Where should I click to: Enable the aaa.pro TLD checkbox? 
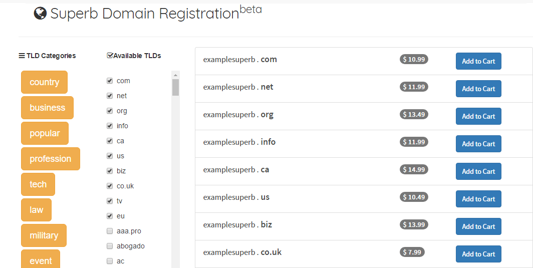[x=109, y=231]
